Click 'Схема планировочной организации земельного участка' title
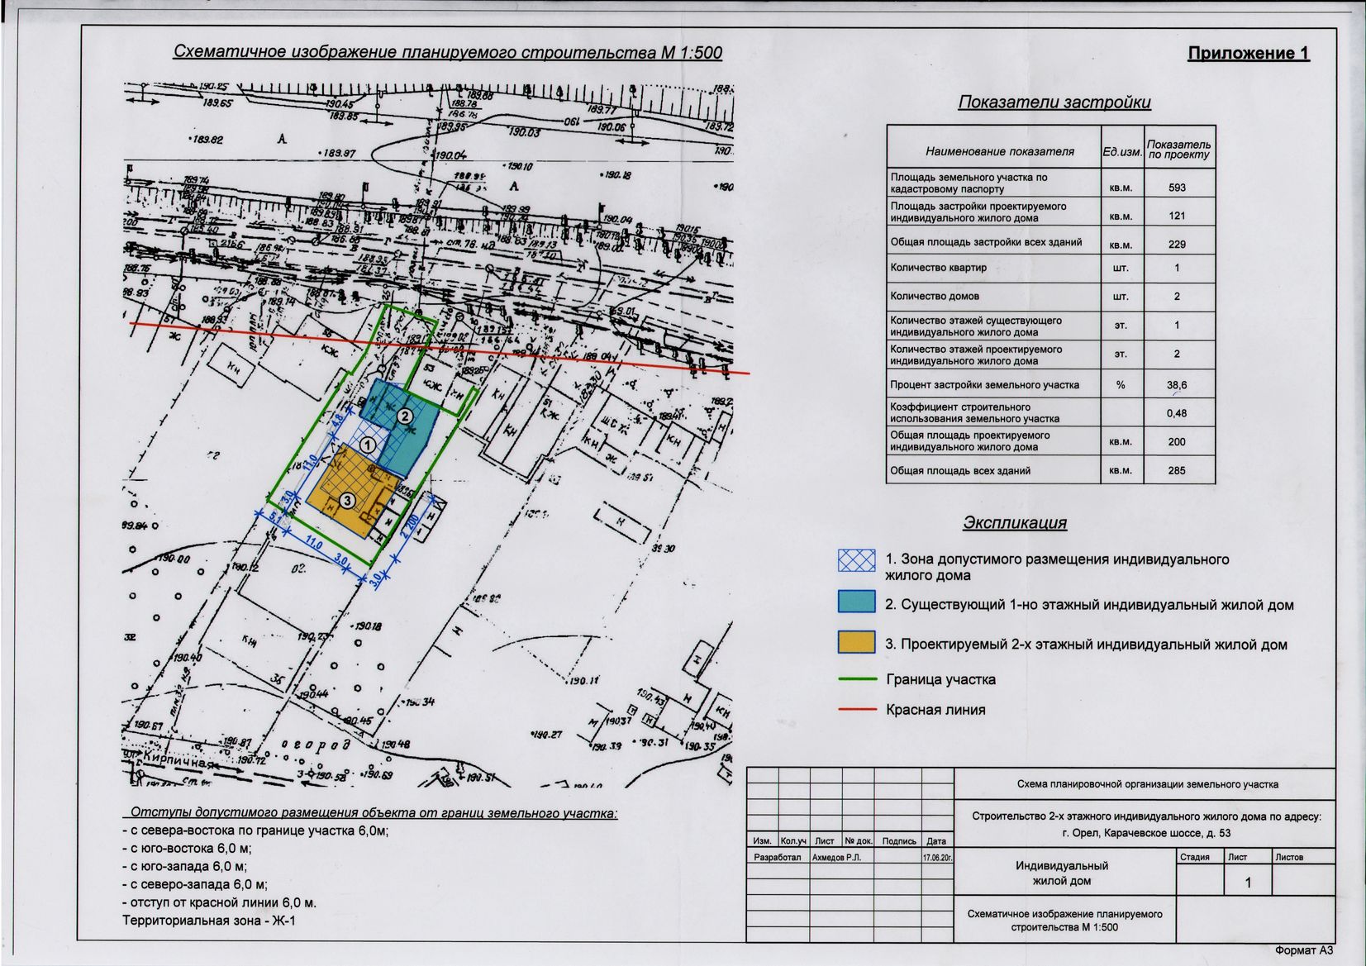 pos(1147,783)
